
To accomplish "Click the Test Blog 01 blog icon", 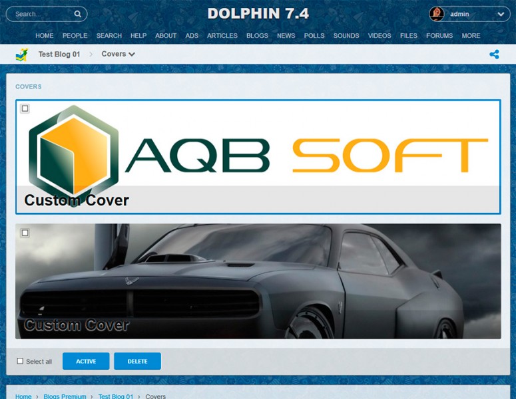I will [x=22, y=55].
